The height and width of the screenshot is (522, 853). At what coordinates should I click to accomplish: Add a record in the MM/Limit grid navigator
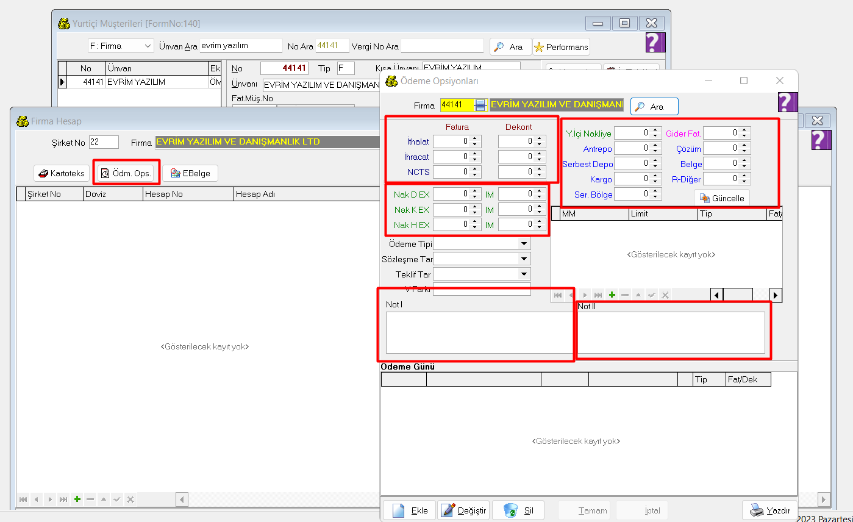pyautogui.click(x=612, y=295)
